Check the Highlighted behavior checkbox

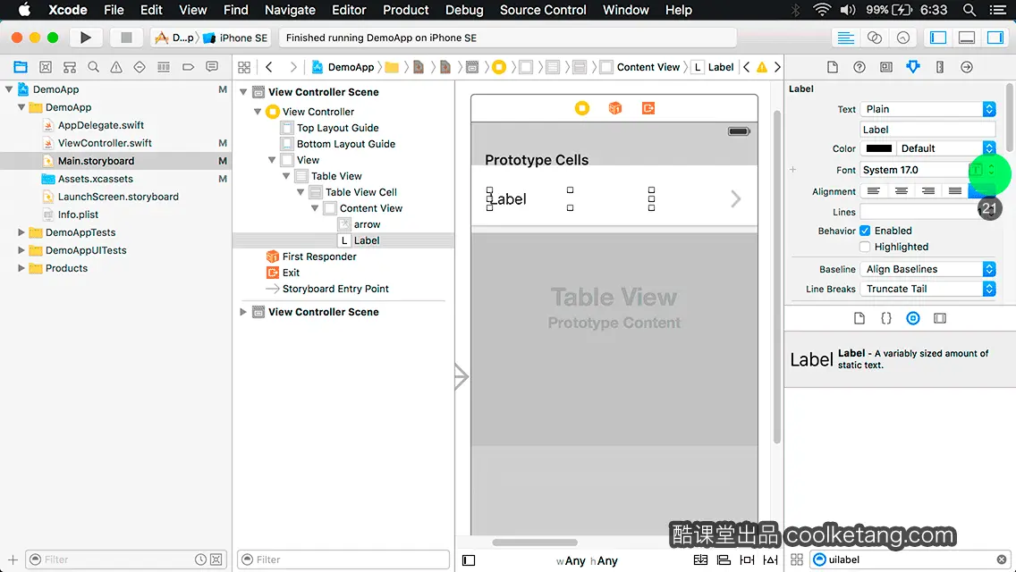864,247
